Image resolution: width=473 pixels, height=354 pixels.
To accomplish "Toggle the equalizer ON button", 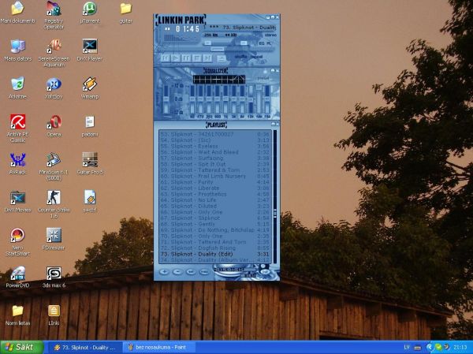I will pyautogui.click(x=168, y=78).
